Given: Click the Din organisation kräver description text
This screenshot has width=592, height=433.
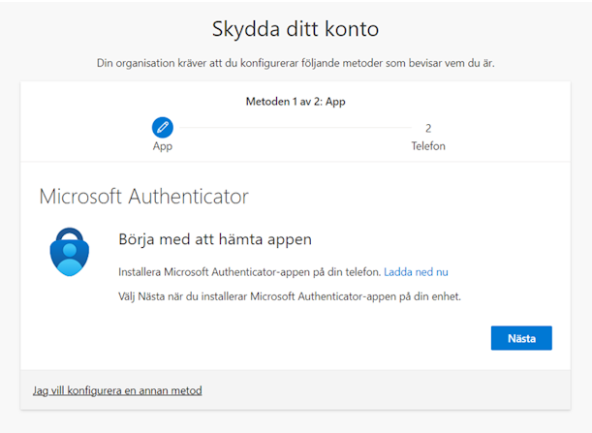Looking at the screenshot, I should pos(296,63).
